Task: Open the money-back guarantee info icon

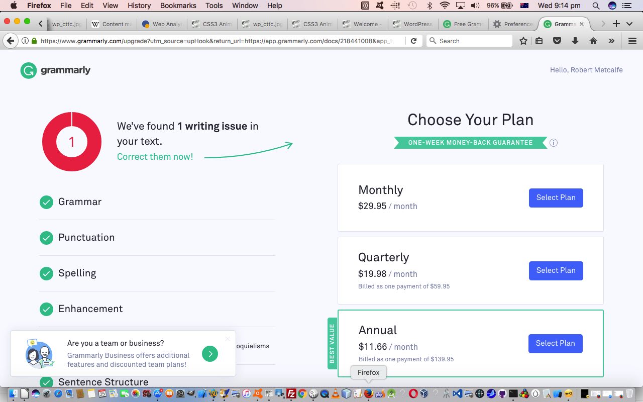Action: 554,143
